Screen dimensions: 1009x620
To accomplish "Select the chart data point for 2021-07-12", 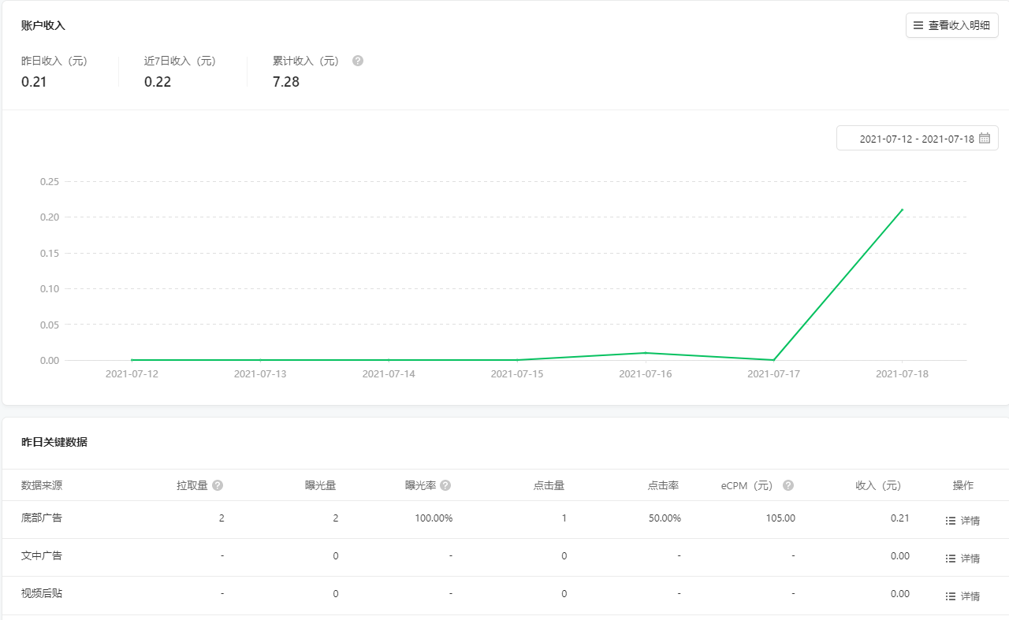I will [132, 360].
